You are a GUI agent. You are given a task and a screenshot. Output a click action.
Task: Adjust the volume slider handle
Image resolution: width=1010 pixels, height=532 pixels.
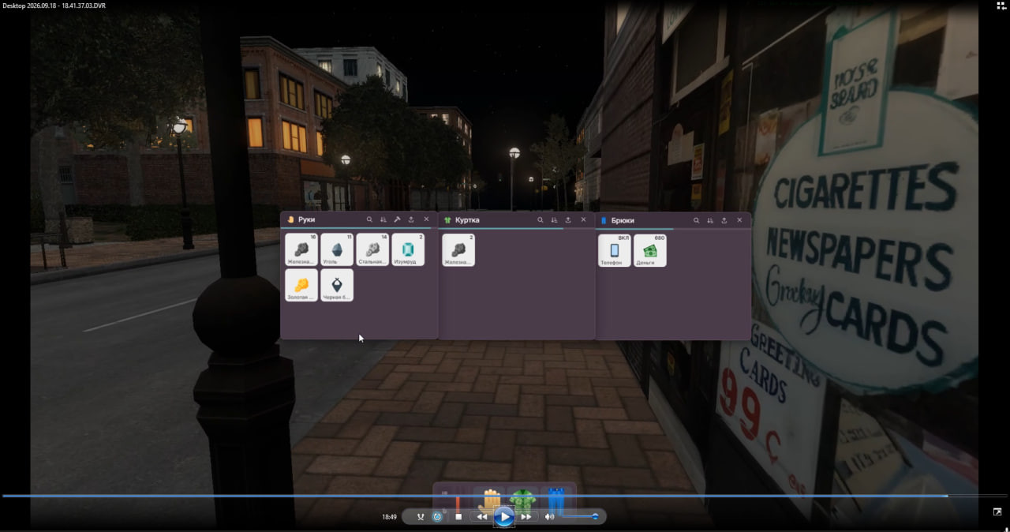click(x=595, y=517)
